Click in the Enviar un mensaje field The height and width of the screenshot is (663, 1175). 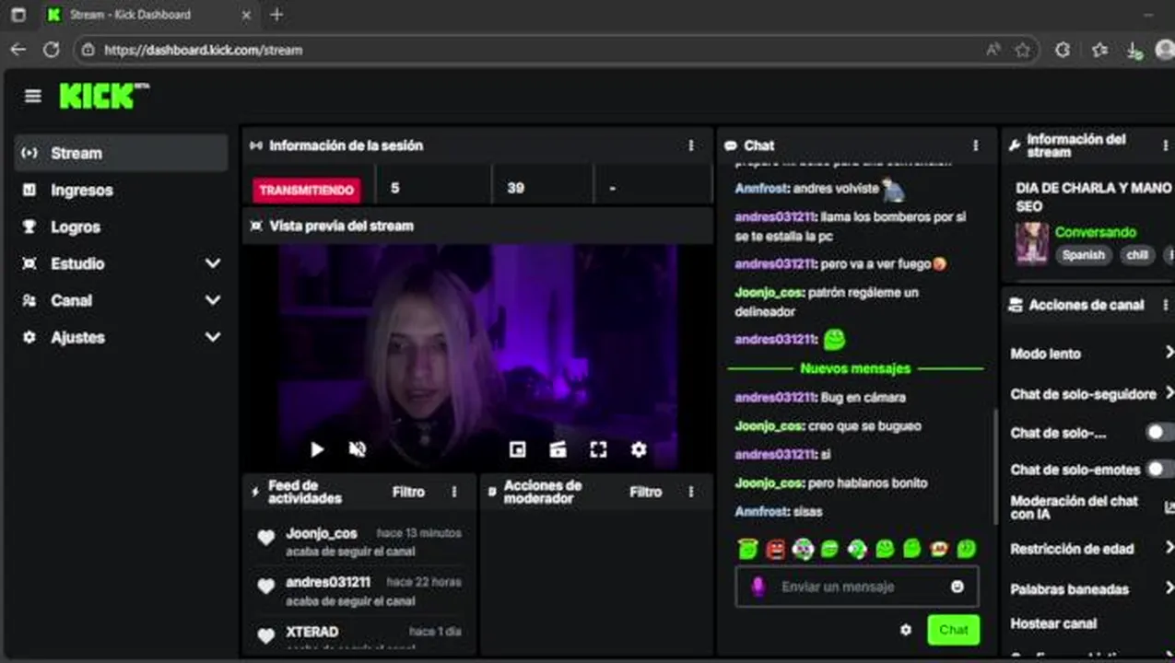point(856,587)
